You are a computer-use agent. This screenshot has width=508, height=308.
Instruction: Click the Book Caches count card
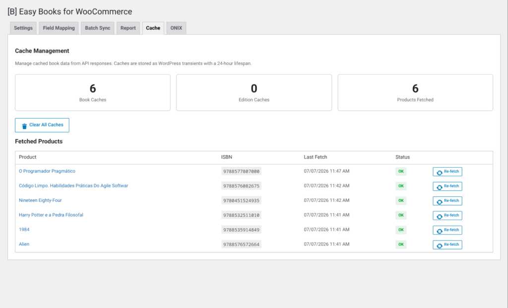point(93,93)
